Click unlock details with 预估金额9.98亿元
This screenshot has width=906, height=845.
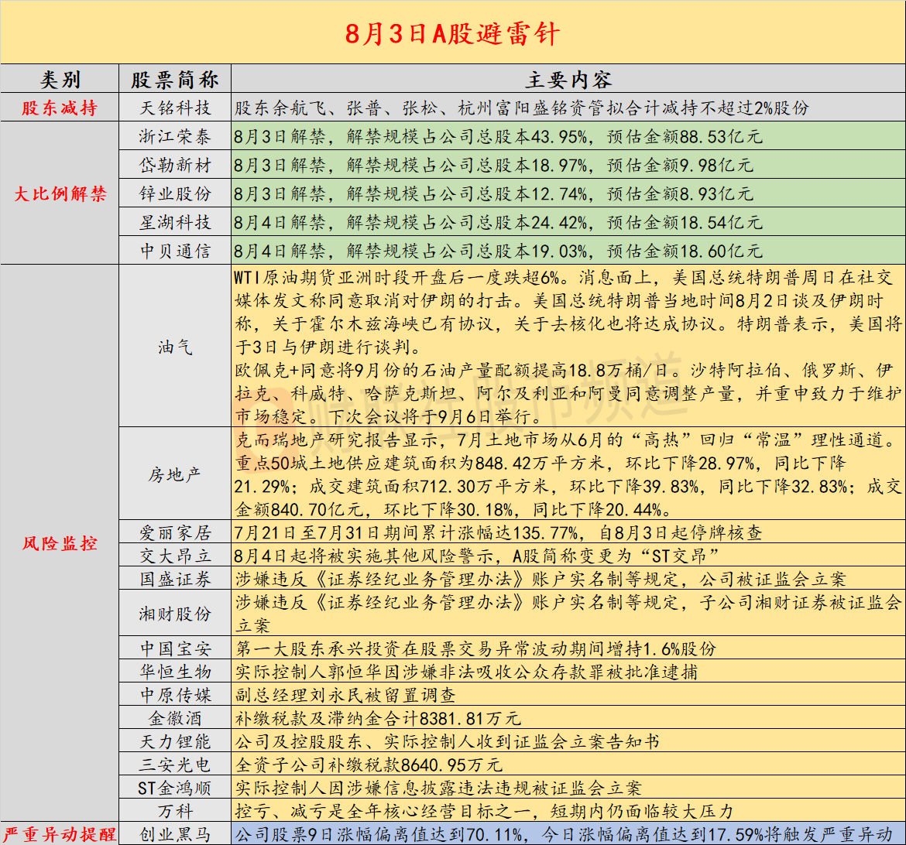click(494, 165)
